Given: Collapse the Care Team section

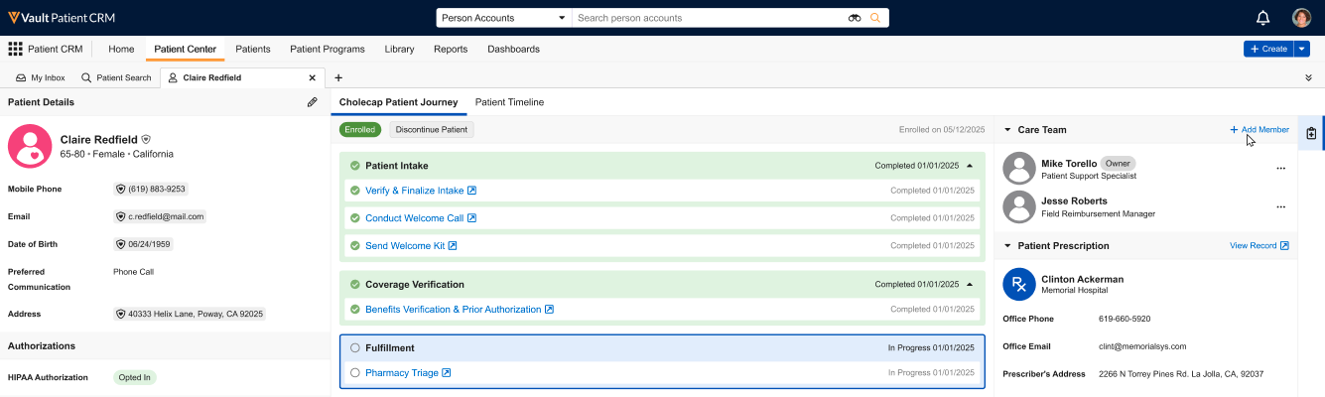Looking at the screenshot, I should 1007,130.
